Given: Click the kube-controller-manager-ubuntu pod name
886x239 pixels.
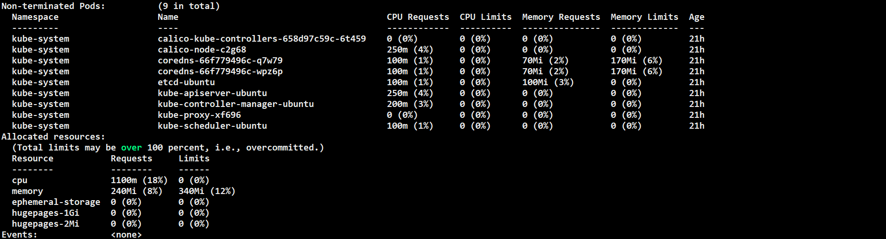Looking at the screenshot, I should [236, 104].
